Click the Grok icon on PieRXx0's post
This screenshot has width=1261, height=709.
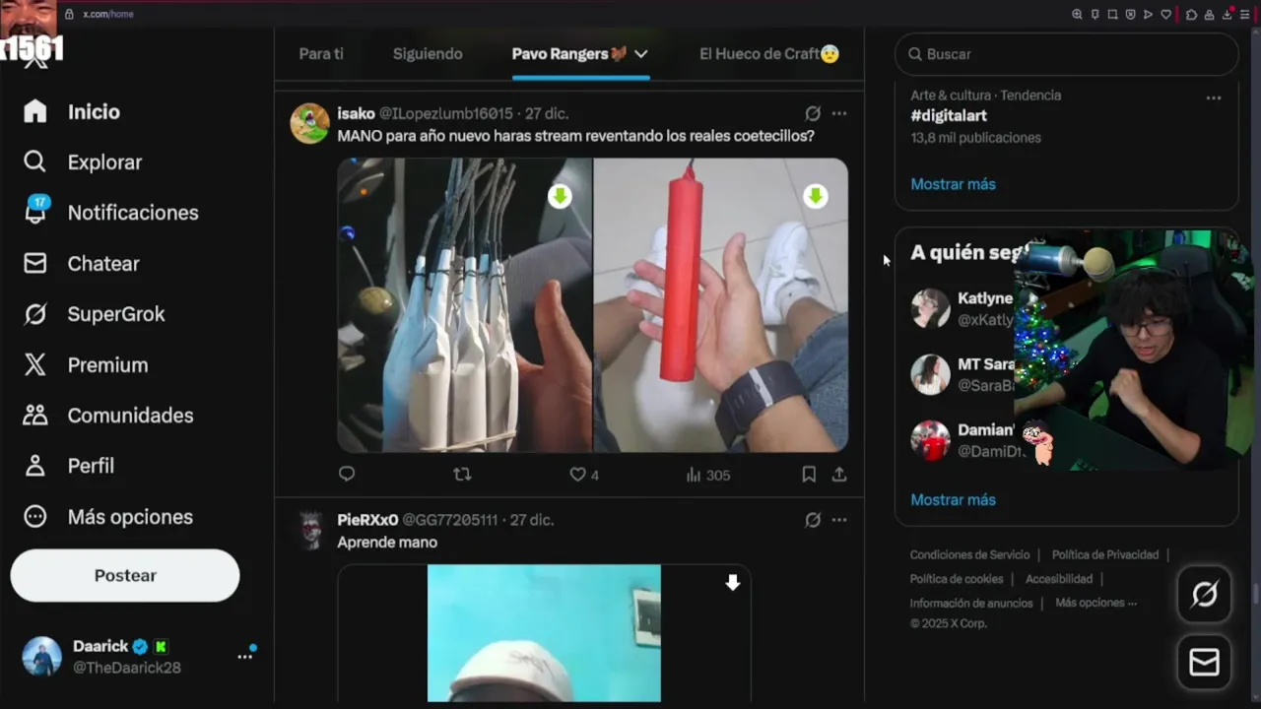click(813, 520)
